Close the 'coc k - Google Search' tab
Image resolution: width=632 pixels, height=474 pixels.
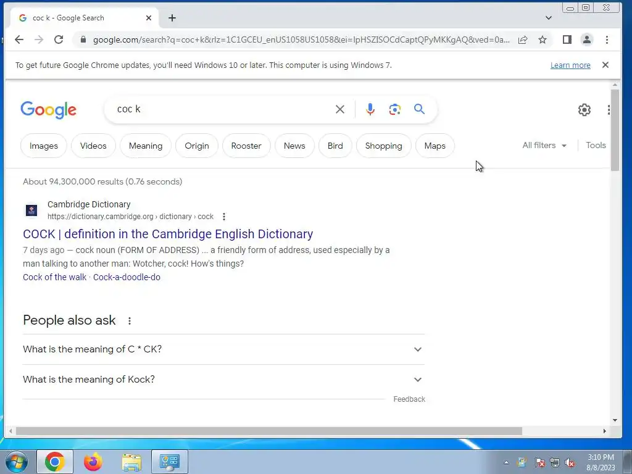point(148,18)
